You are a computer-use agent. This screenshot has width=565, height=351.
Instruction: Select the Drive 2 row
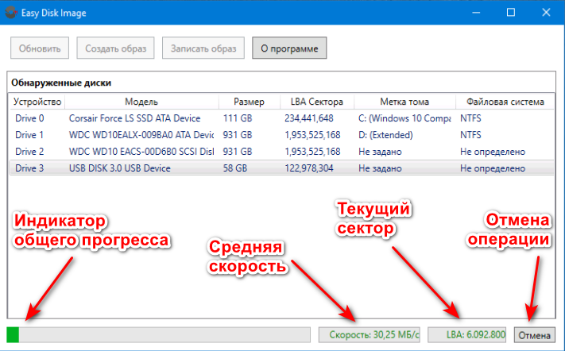282,152
